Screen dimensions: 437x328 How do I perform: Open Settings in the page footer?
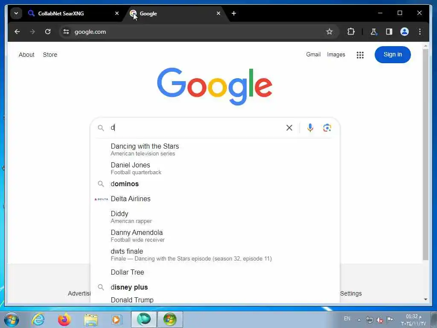click(x=351, y=293)
